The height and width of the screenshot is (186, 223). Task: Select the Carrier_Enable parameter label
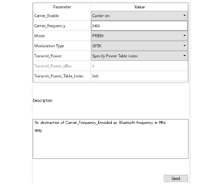46,16
